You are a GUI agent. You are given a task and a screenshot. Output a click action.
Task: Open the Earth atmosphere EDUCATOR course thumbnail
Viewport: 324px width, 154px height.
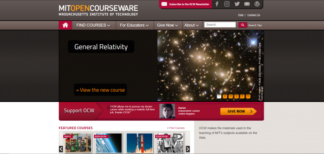point(109,143)
